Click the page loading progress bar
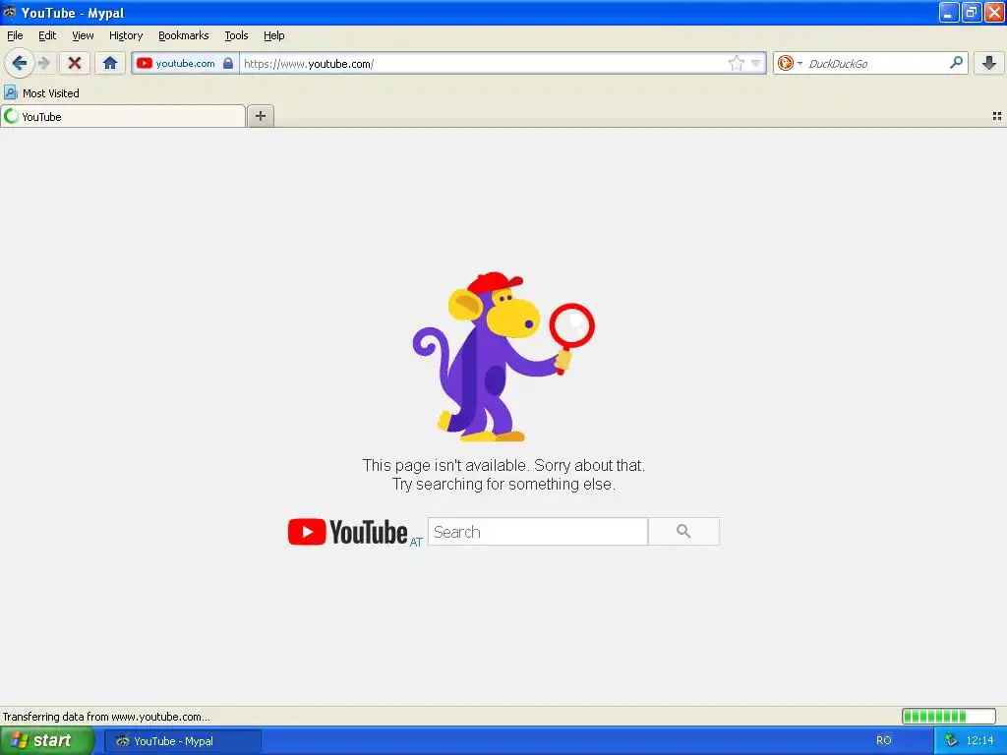 (949, 716)
